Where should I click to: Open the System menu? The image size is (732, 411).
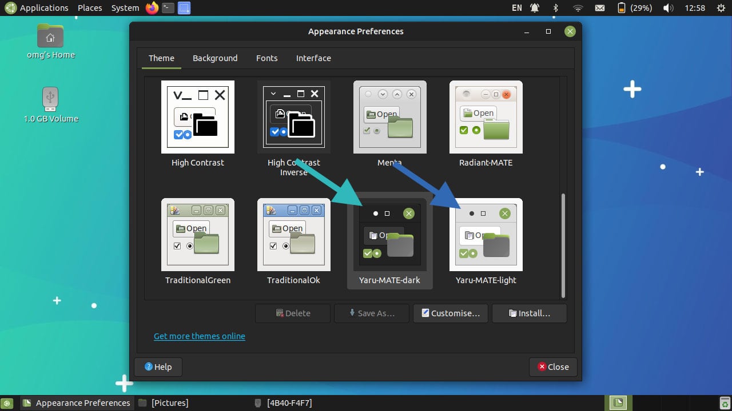(125, 8)
